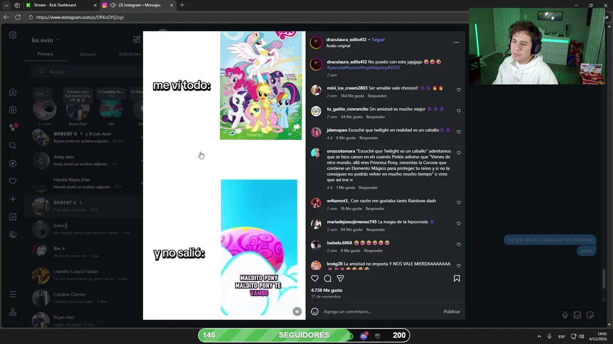The image size is (613, 344).
Task: Open draculaura_edits412 profile from the post header
Action: 346,40
